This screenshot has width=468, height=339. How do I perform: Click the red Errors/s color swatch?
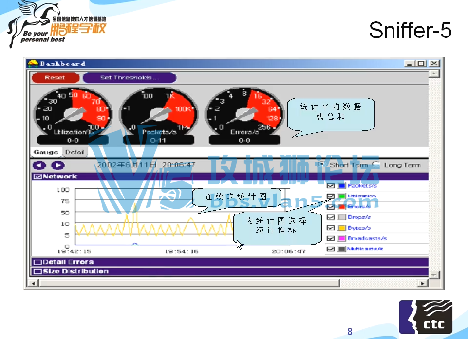pos(342,207)
